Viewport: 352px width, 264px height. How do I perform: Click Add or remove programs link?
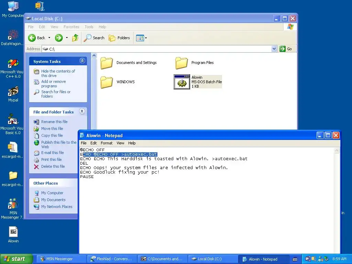point(53,84)
